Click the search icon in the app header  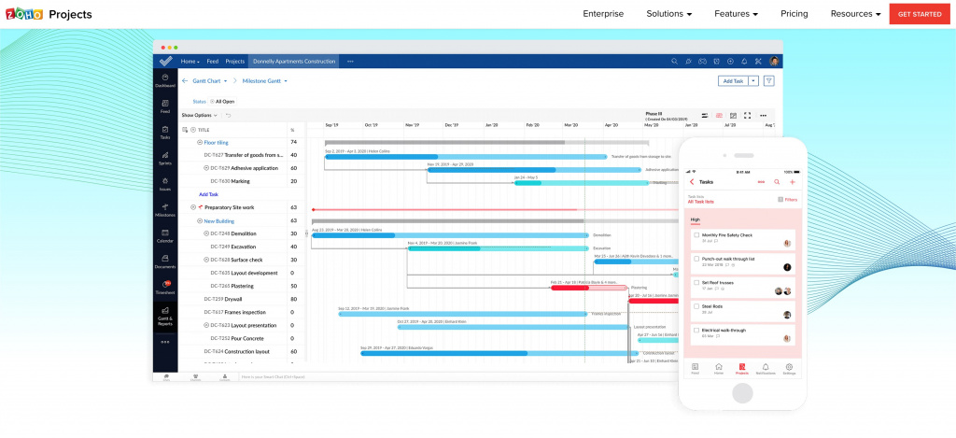tap(674, 61)
